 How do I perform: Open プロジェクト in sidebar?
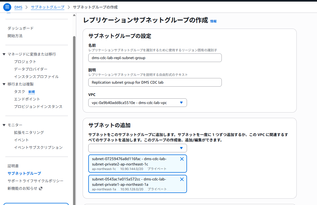25,61
